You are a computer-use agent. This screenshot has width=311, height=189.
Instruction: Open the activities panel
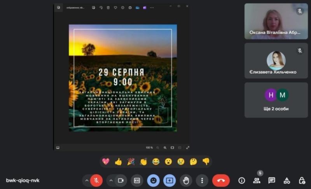click(287, 180)
